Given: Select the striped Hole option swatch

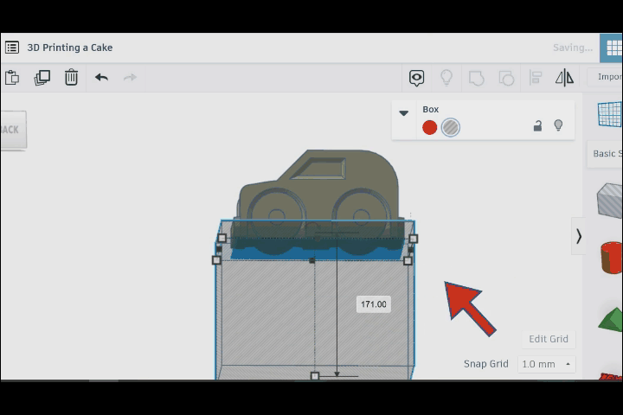Looking at the screenshot, I should click(x=451, y=127).
